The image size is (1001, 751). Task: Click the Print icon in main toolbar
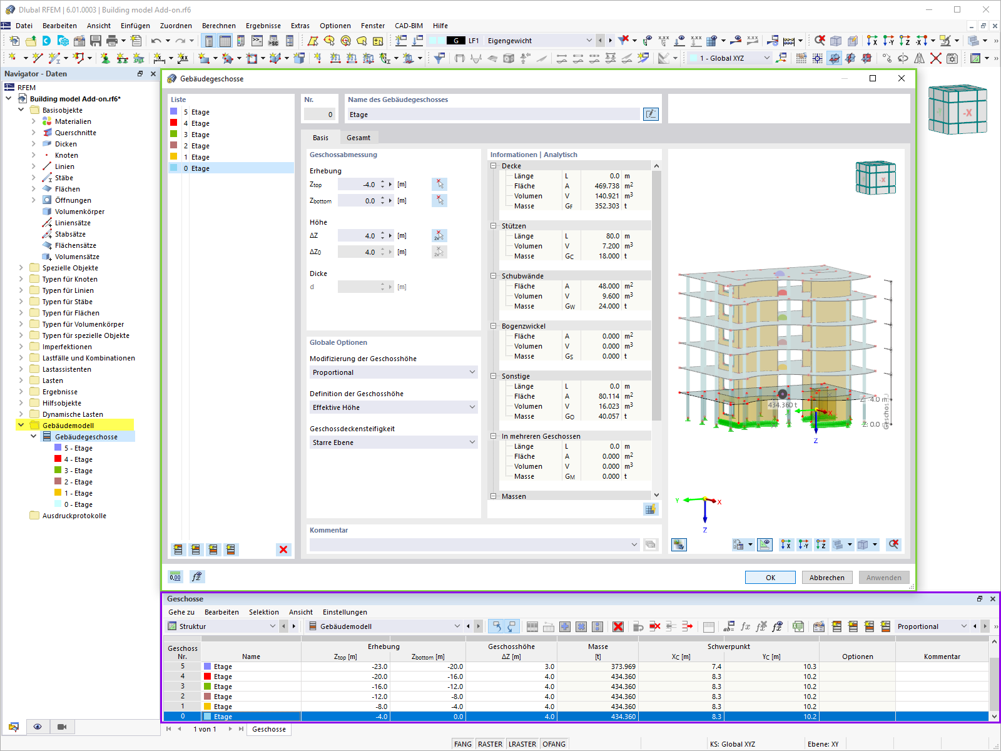pyautogui.click(x=112, y=41)
